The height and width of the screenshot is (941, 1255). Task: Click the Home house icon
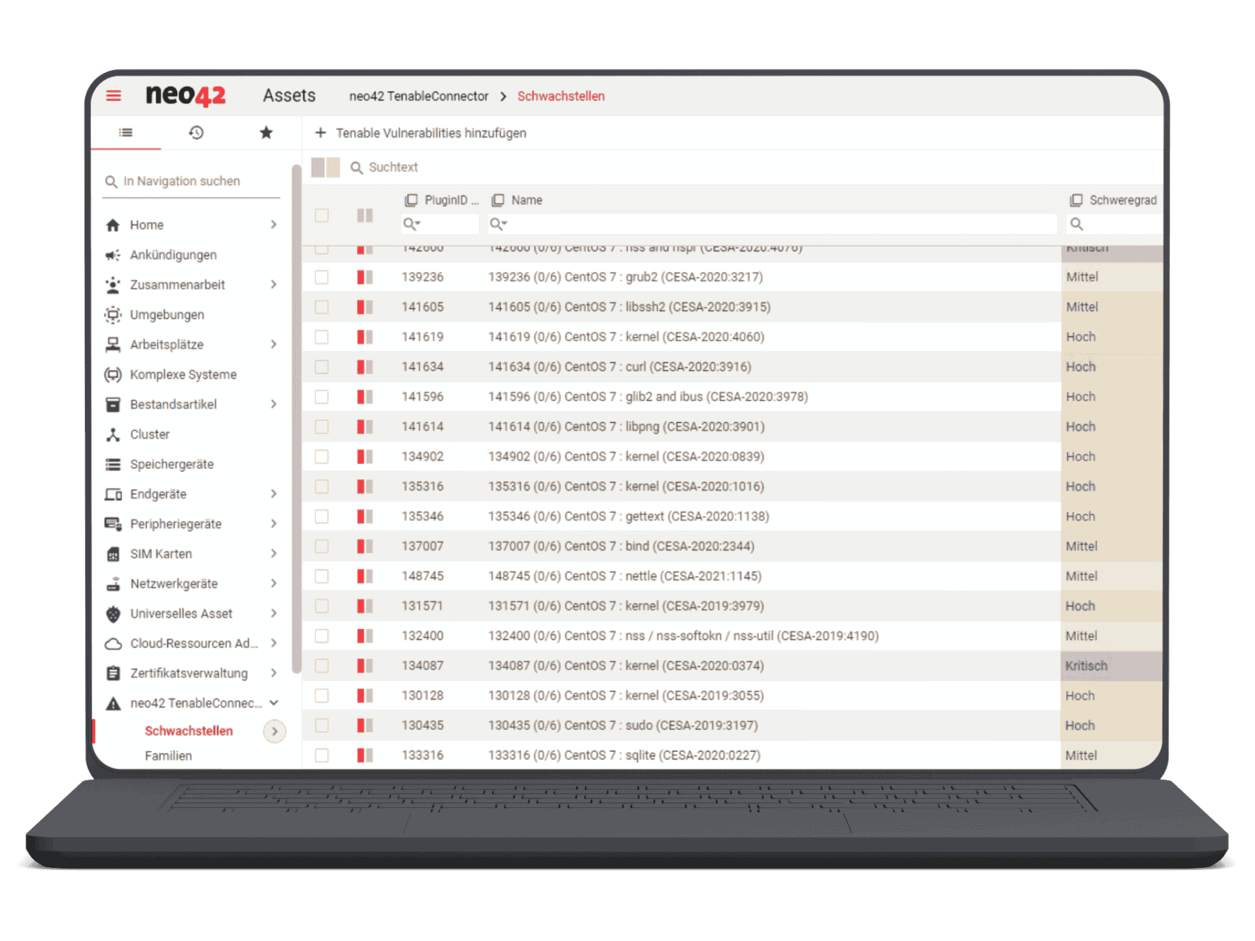point(113,225)
